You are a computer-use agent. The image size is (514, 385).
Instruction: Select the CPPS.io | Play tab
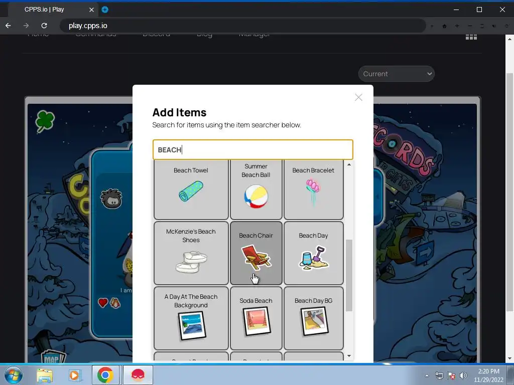52,10
